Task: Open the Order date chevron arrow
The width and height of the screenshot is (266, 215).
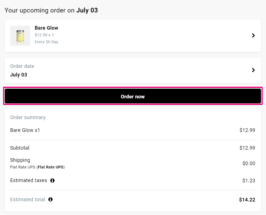Action: coord(253,70)
